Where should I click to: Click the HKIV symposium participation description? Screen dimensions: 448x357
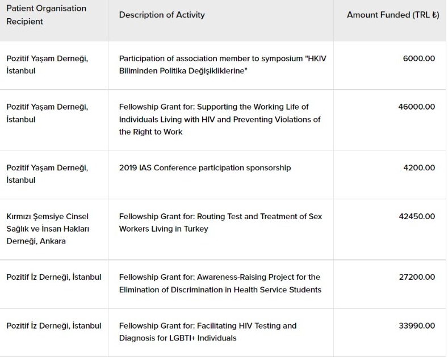(x=223, y=65)
